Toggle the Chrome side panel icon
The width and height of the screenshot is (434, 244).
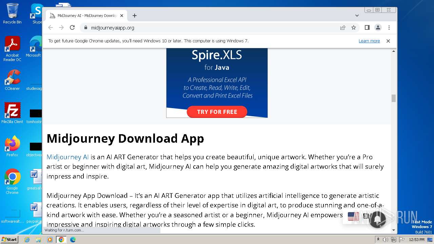pos(367,28)
